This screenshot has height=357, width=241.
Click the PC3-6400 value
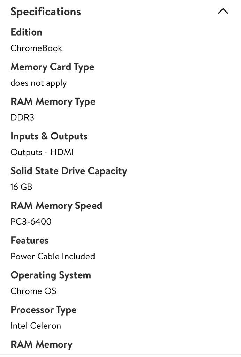[31, 221]
